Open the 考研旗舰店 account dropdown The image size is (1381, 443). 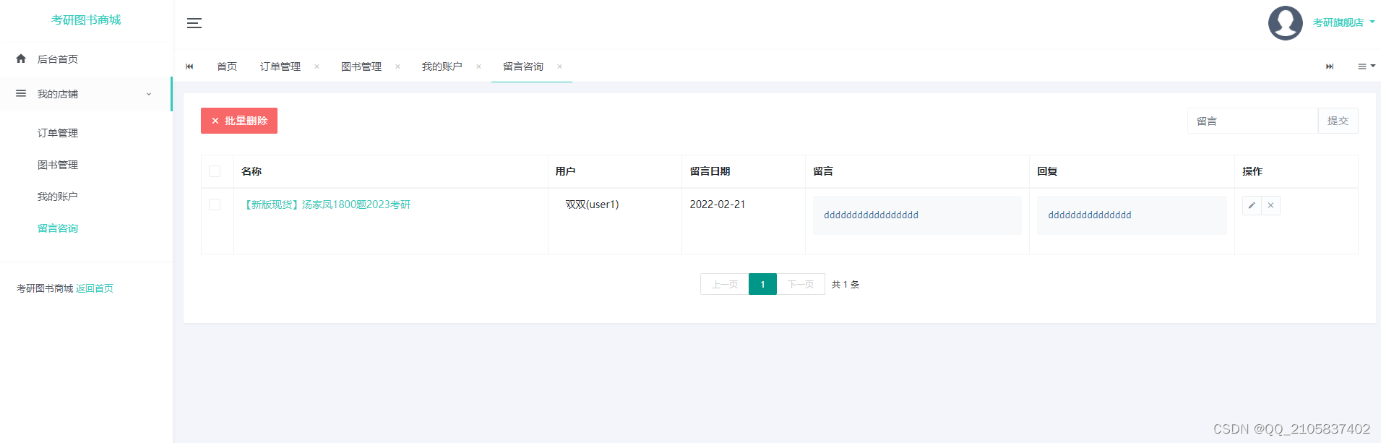[x=1343, y=22]
